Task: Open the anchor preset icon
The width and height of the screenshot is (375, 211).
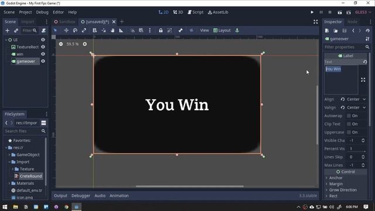Action: point(237,30)
